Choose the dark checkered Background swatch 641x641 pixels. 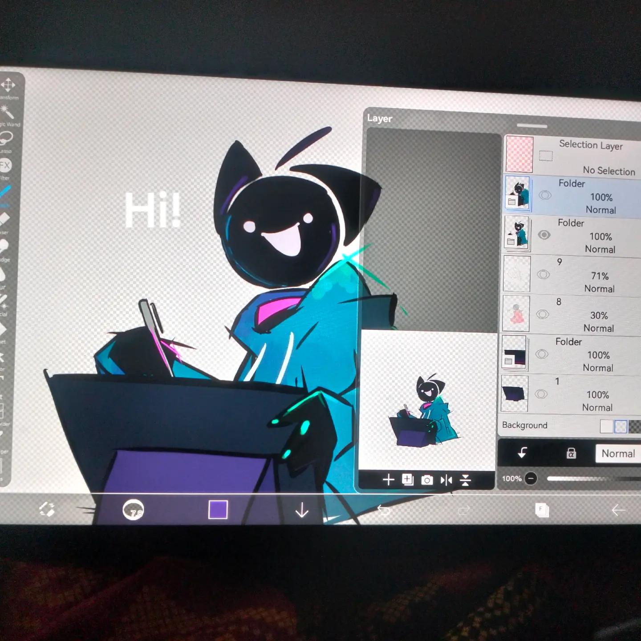click(x=635, y=427)
